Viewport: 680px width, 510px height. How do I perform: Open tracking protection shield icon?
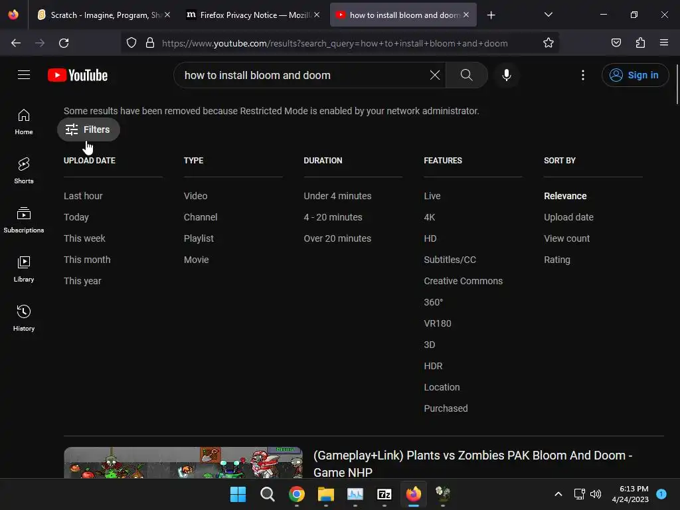[x=131, y=43]
